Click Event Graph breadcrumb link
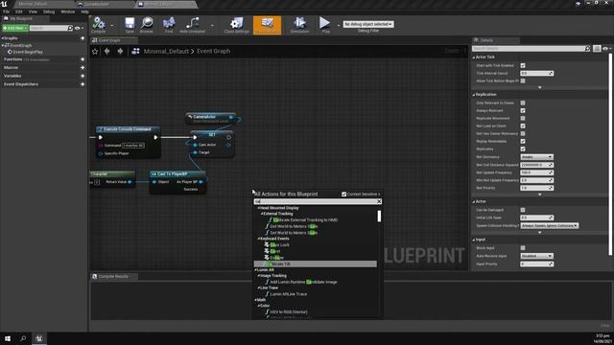 click(x=213, y=51)
